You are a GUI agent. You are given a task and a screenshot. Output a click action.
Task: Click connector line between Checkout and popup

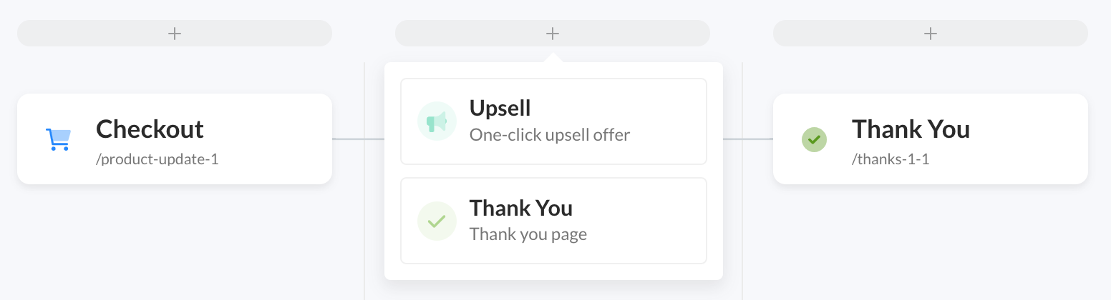[x=358, y=139]
